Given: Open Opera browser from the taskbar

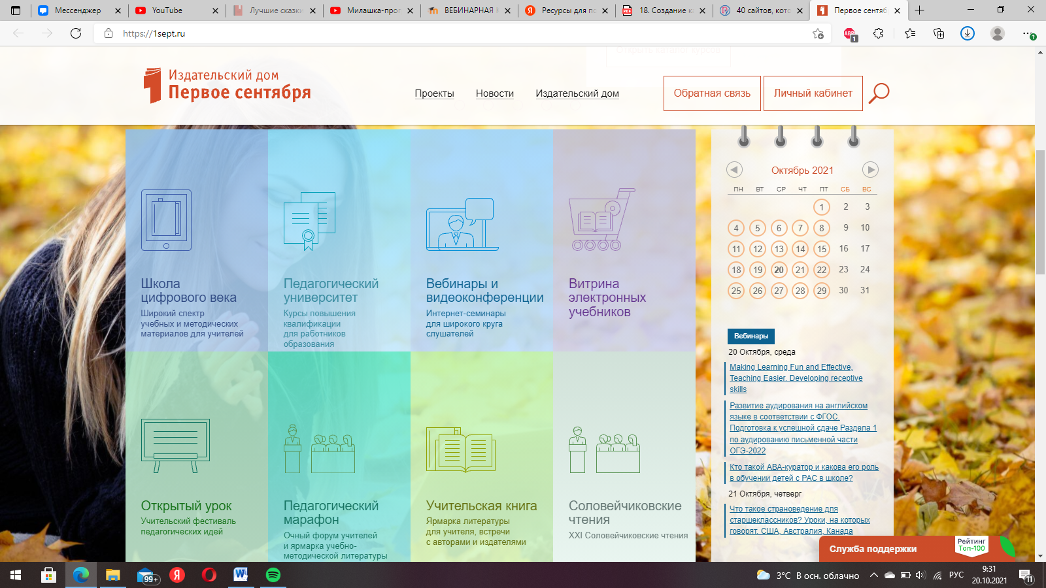Looking at the screenshot, I should click(209, 575).
